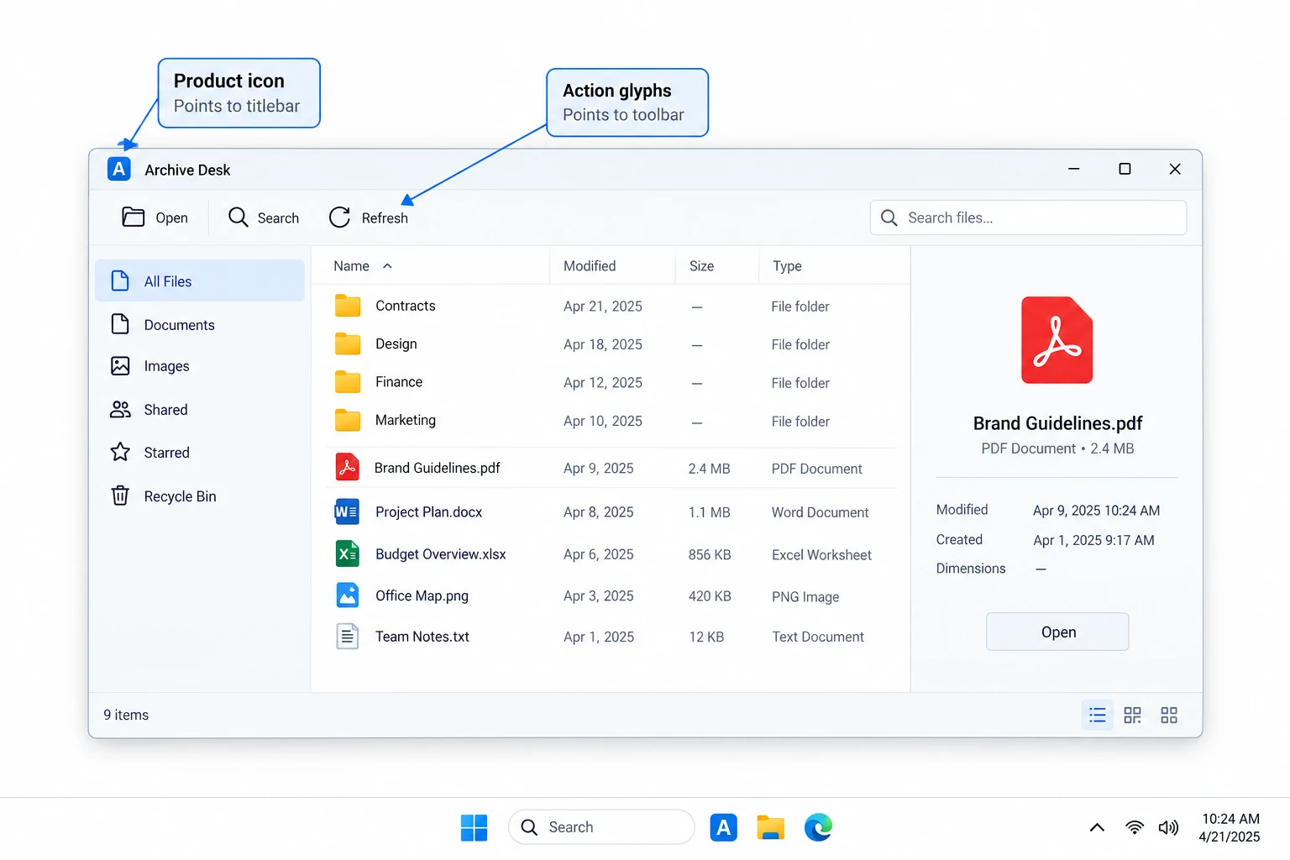
Task: Click the Finance folder icon
Action: coord(348,382)
